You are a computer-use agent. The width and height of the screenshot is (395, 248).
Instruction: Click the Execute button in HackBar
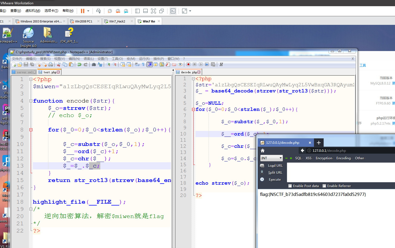275,180
